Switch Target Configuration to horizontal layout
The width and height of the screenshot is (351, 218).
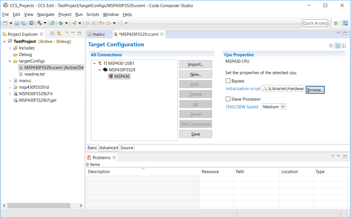(x=338, y=46)
